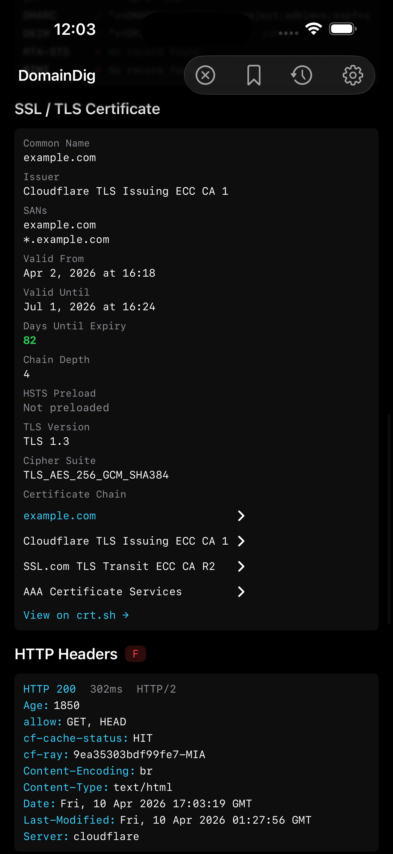This screenshot has width=393, height=854.
Task: Tap the Wi-Fi status icon
Action: click(x=314, y=29)
